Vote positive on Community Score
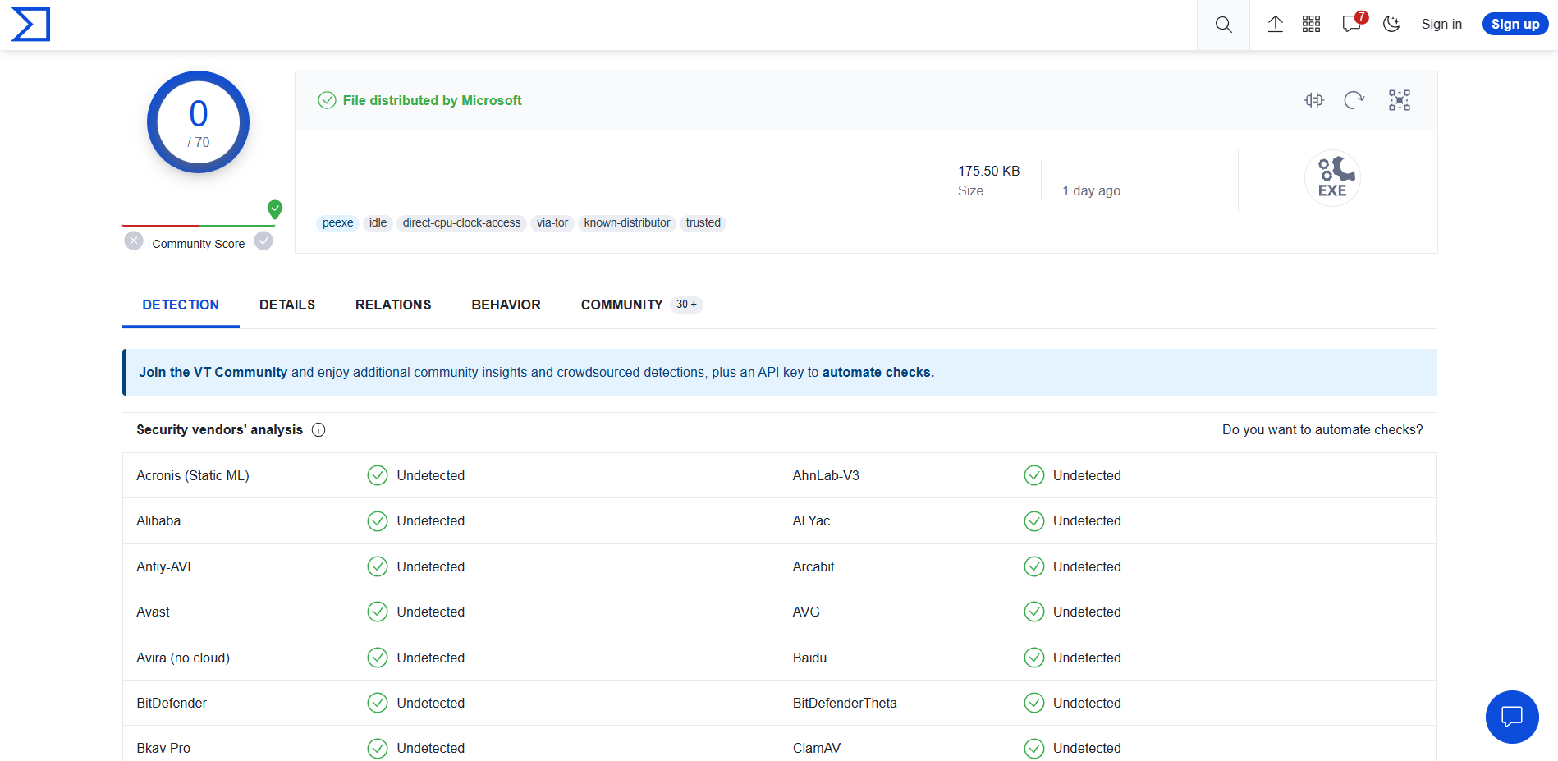This screenshot has height=761, width=1558. [x=263, y=241]
